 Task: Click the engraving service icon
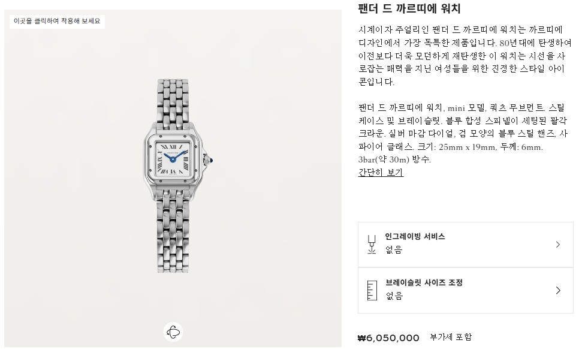(x=372, y=244)
